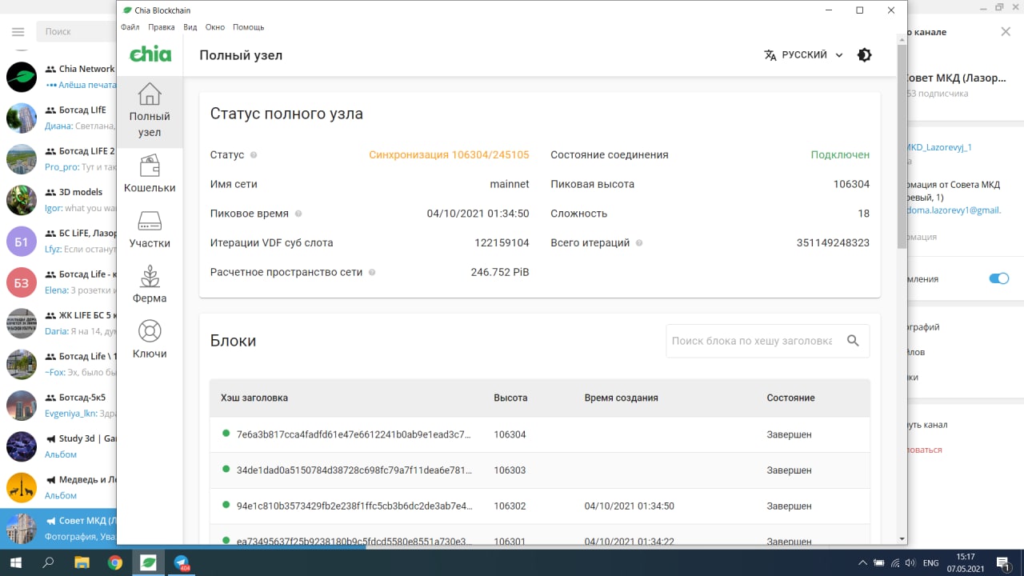Image resolution: width=1024 pixels, height=576 pixels.
Task: Open Study 3d channel in Telegram
Action: (58, 446)
